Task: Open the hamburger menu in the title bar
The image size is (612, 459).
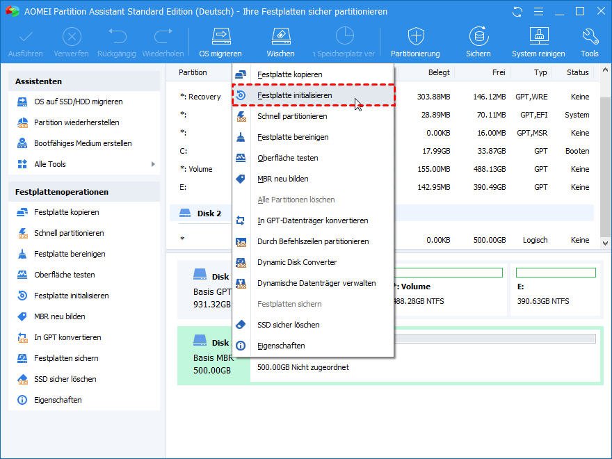Action: [538, 12]
